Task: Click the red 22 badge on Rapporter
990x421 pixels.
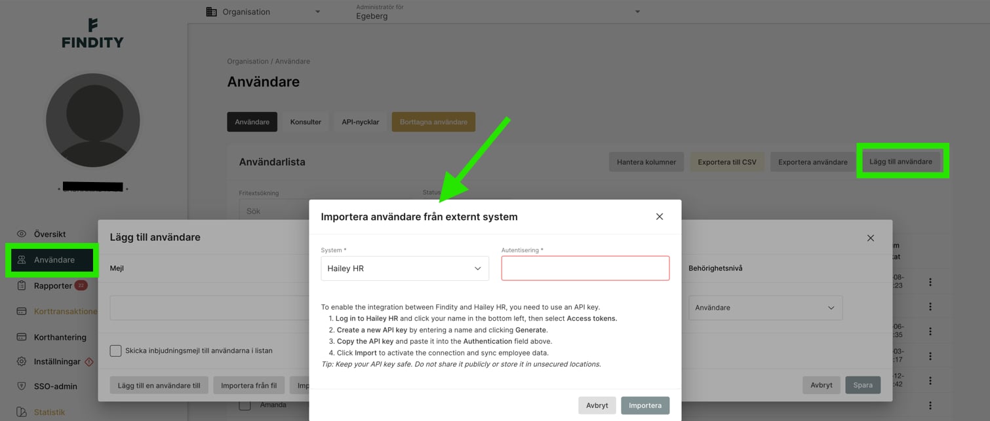Action: click(x=81, y=285)
